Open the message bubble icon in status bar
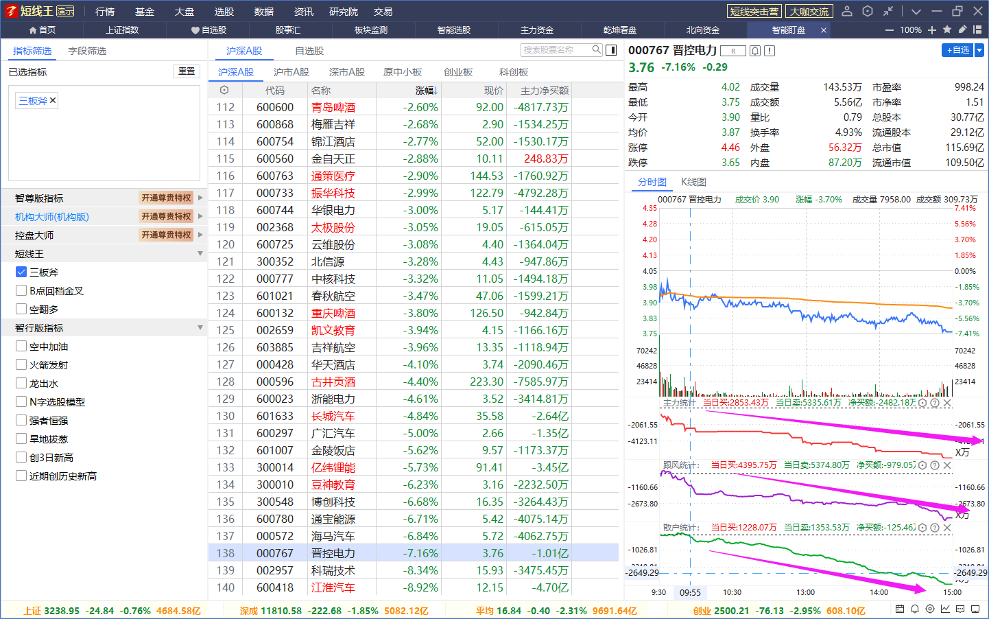989x619 pixels. (x=960, y=609)
